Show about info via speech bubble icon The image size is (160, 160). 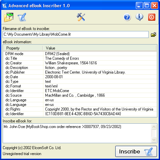[x=139, y=17]
